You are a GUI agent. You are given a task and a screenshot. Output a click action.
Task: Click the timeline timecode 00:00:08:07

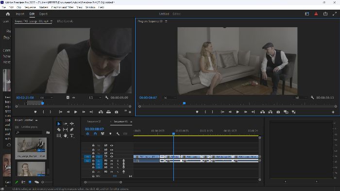click(x=94, y=129)
